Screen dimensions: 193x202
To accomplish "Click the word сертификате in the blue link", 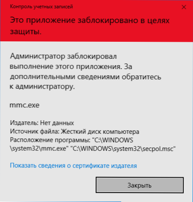I will 91,166.
